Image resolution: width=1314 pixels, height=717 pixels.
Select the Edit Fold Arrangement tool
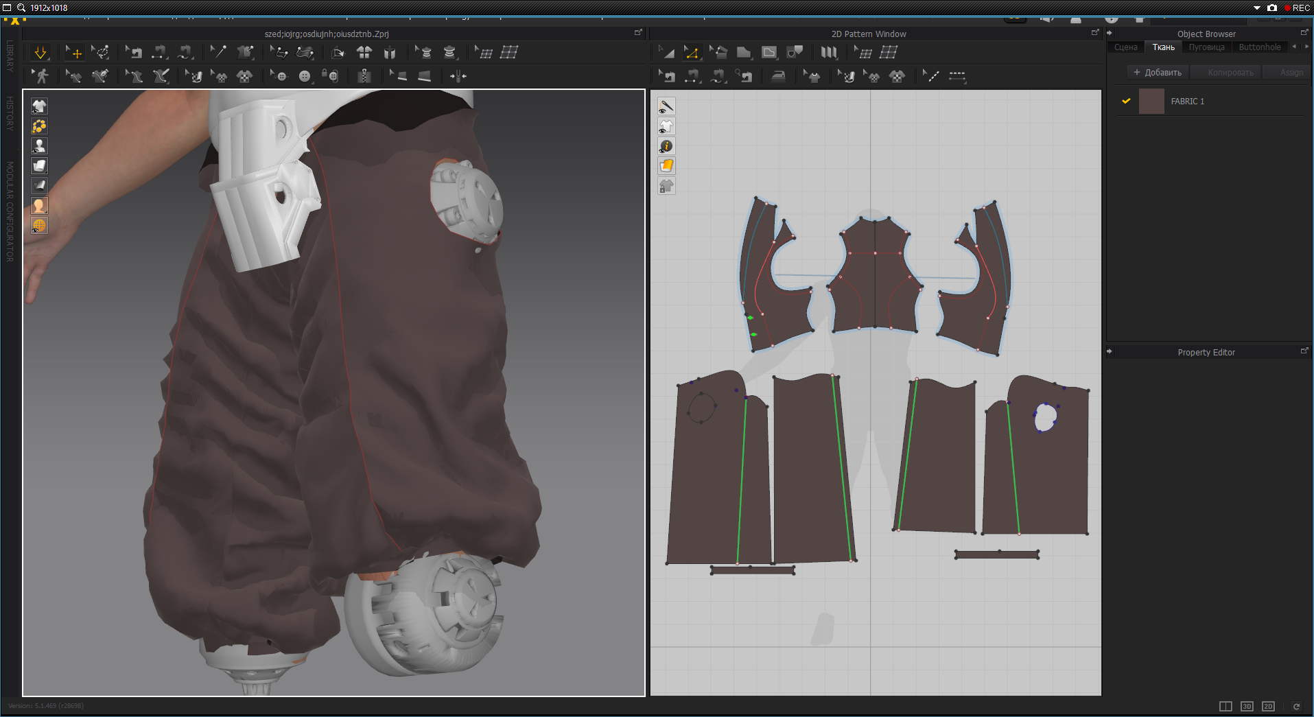279,52
